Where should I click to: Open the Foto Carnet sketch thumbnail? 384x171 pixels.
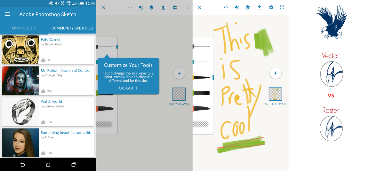point(21,50)
